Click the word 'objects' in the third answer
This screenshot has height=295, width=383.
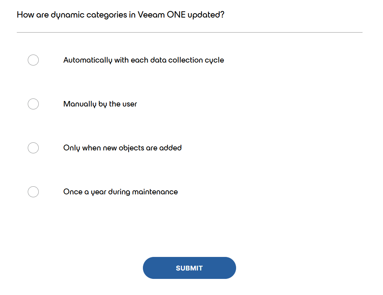pos(131,148)
